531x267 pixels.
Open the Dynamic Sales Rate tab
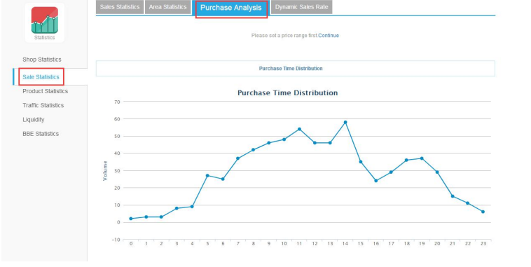(x=301, y=7)
